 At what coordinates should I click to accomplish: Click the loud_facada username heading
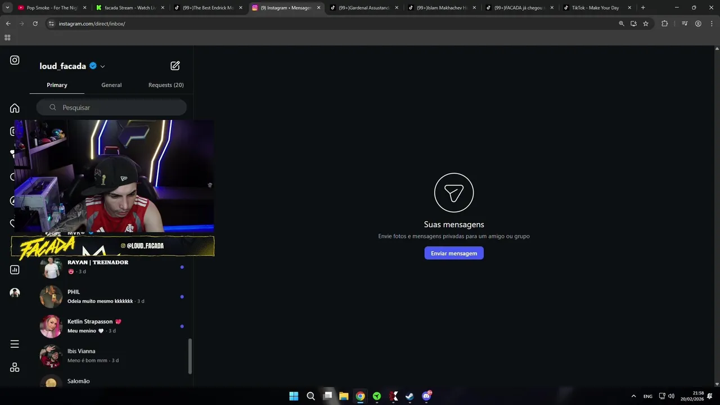(x=62, y=66)
